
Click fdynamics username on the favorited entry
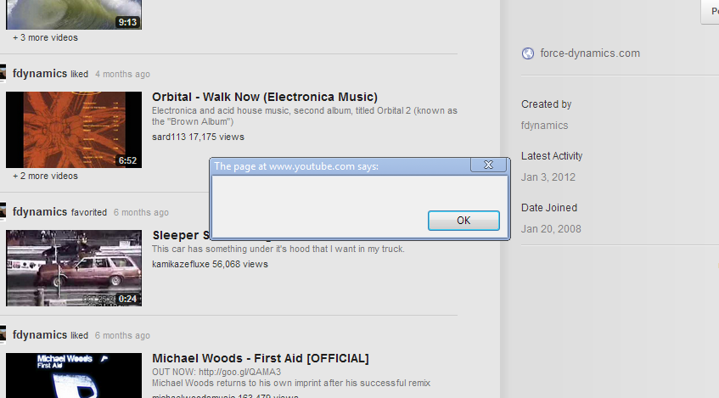[40, 212]
